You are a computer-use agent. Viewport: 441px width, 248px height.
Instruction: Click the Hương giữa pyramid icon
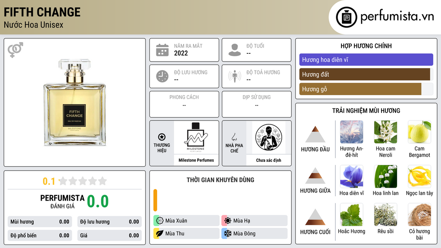tap(315, 176)
